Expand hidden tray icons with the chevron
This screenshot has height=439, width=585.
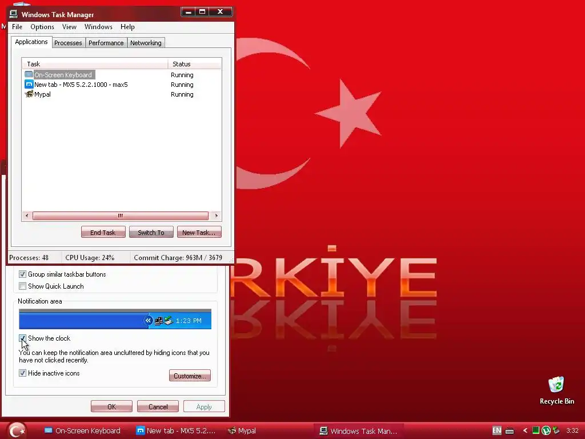(525, 431)
